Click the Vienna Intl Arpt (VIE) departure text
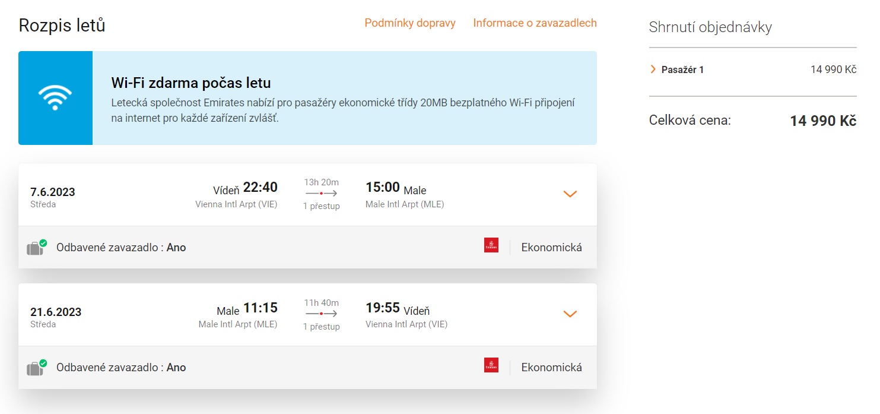 236,204
